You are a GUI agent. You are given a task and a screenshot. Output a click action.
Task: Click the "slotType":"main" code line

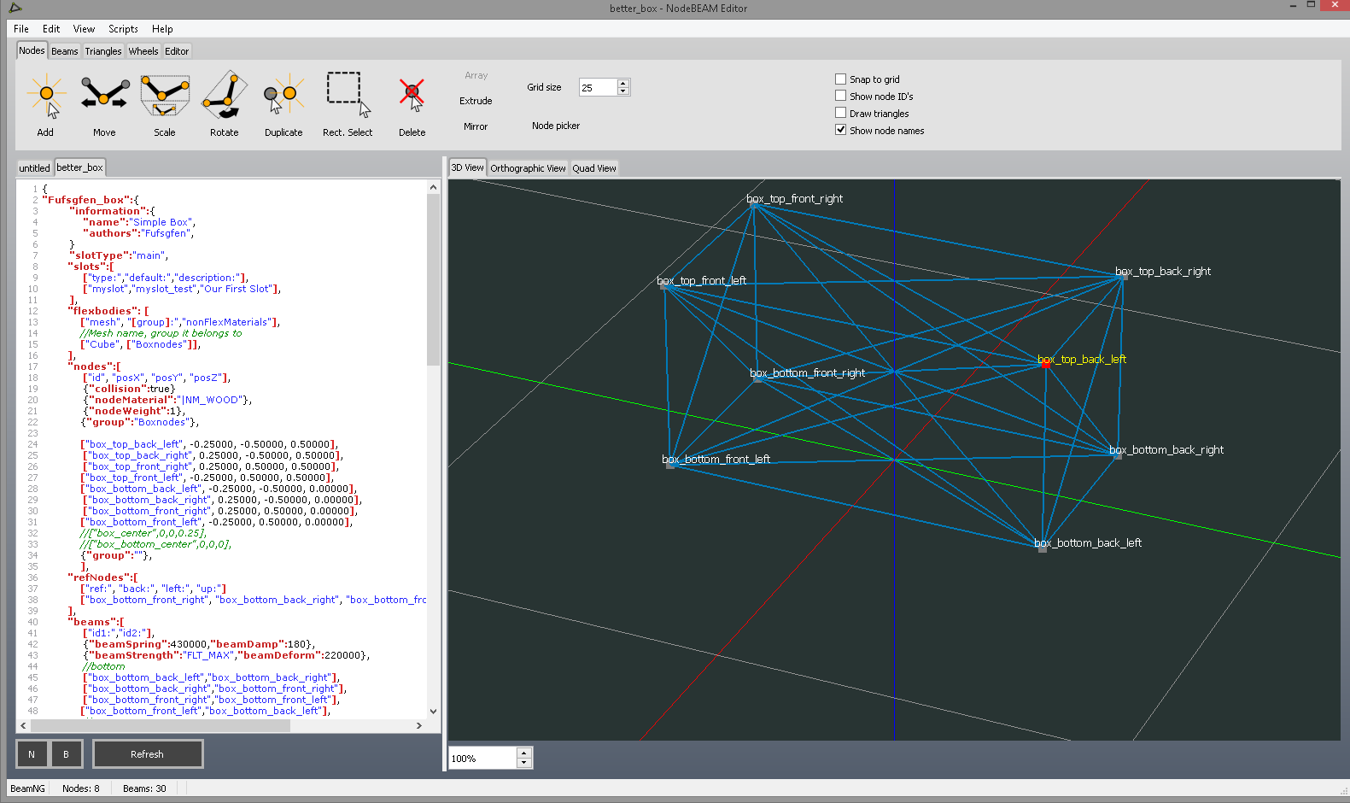(x=119, y=255)
